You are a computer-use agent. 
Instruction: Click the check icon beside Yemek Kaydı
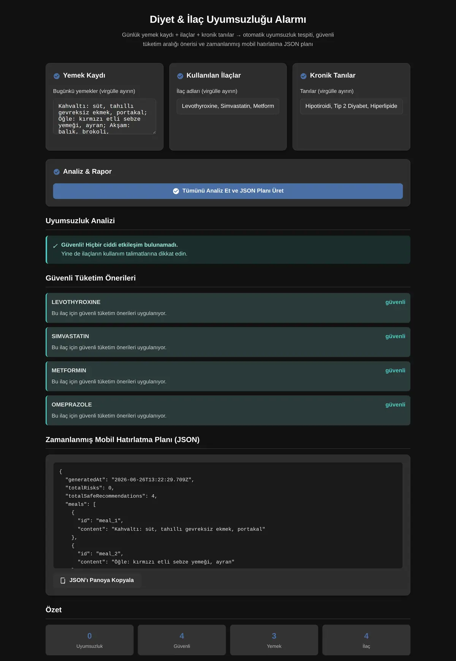coord(57,76)
